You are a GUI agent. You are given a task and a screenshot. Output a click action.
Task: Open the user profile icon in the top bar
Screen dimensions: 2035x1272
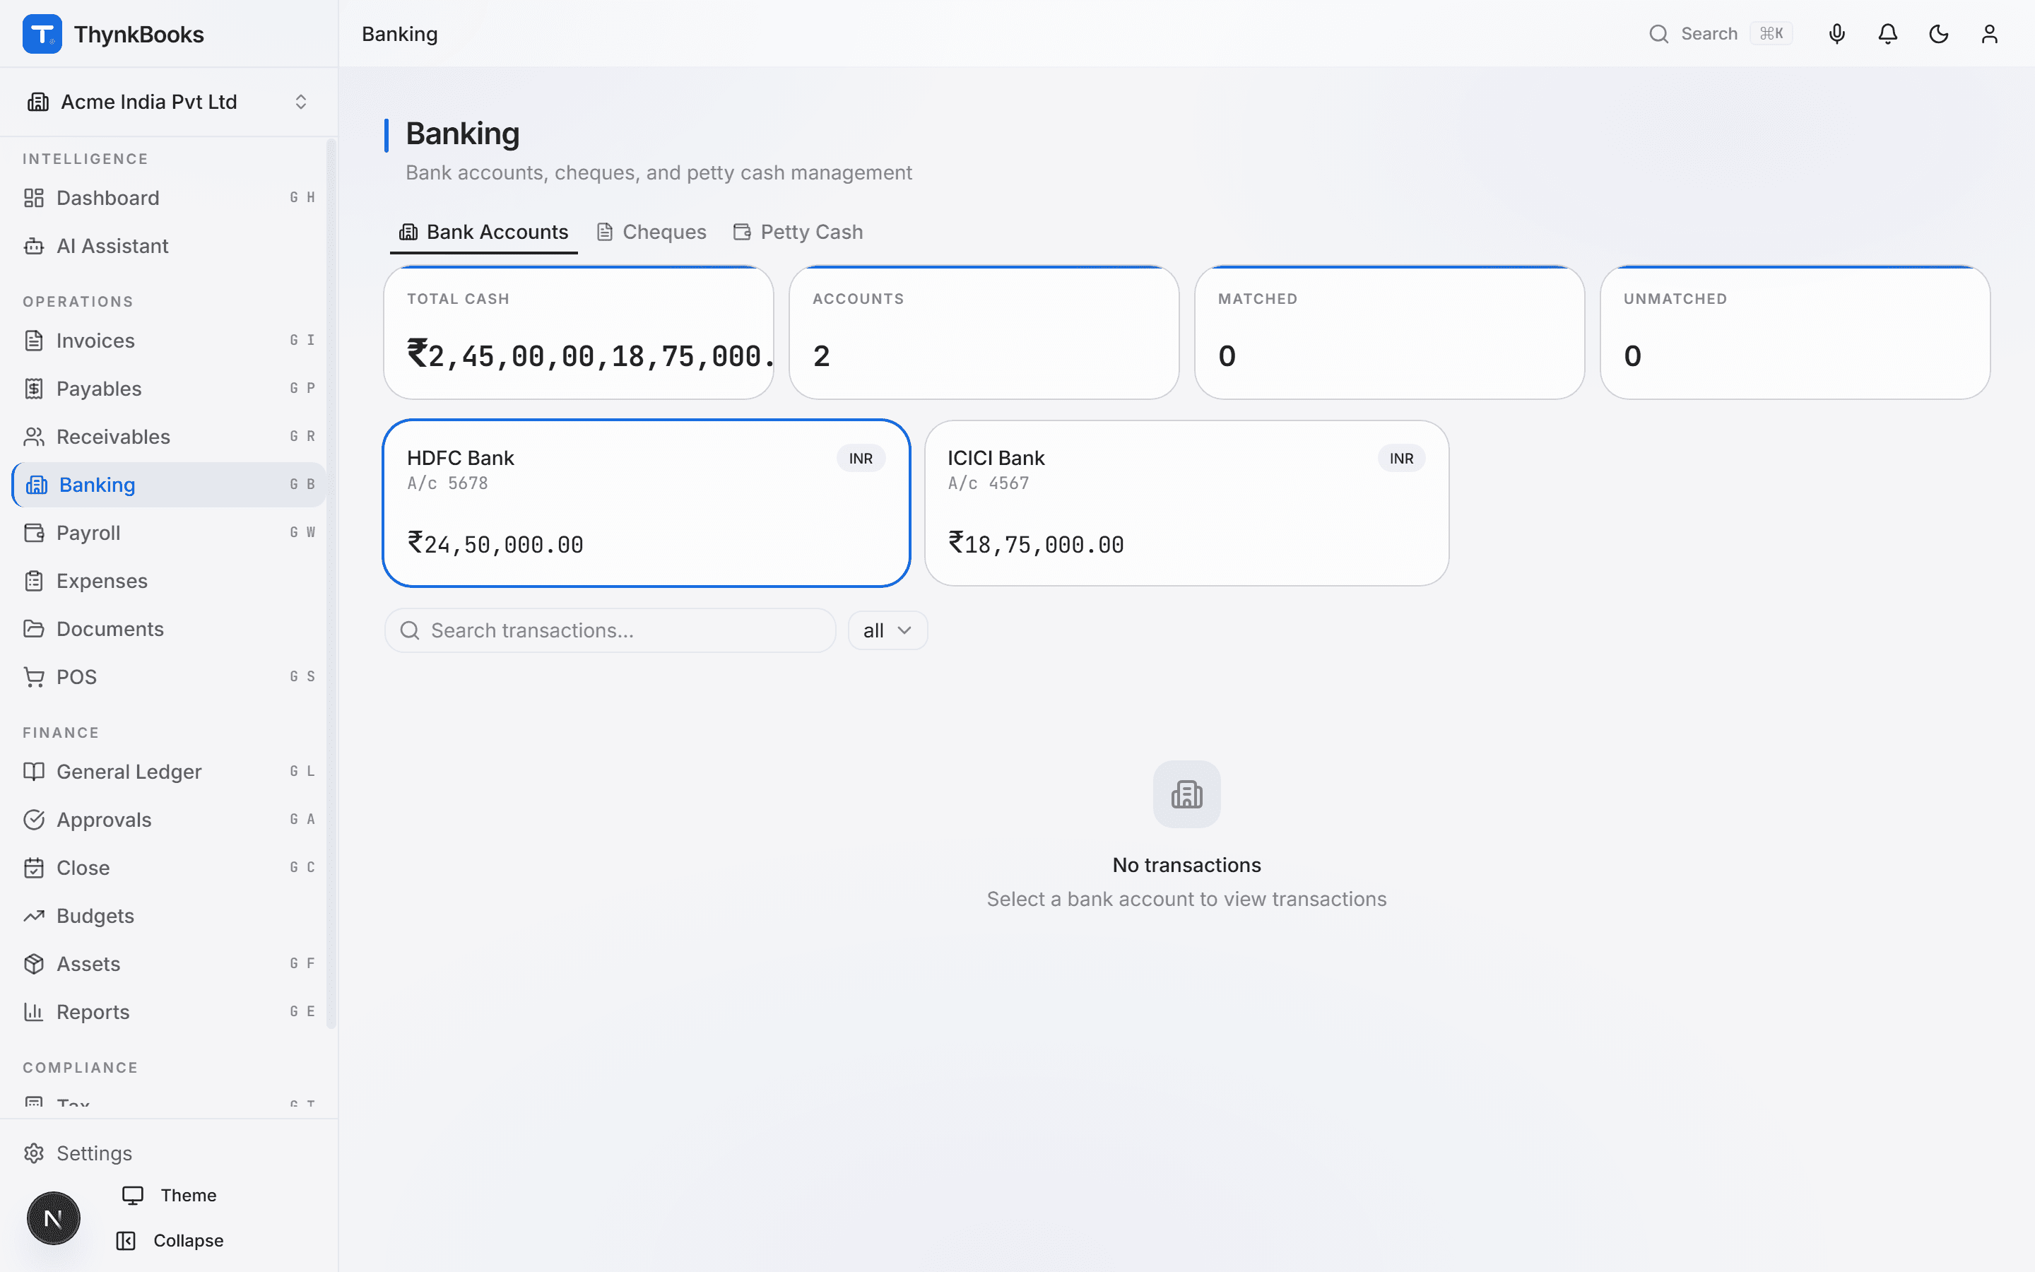point(1989,34)
